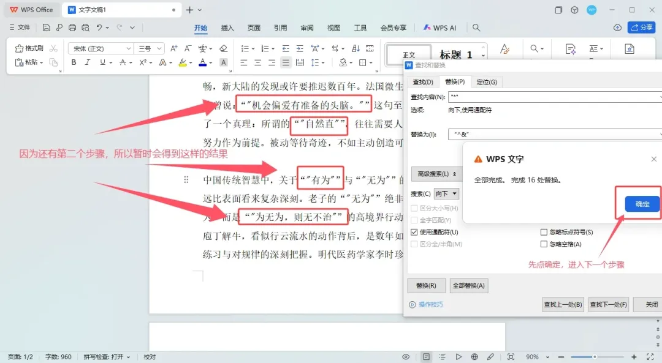Open the 引用 ribbon tab
662x363 pixels.
(280, 28)
